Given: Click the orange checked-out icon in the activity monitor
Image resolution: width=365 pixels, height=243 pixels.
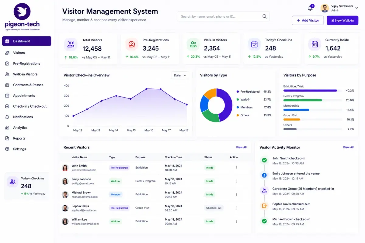Looking at the screenshot, I should [264, 206].
